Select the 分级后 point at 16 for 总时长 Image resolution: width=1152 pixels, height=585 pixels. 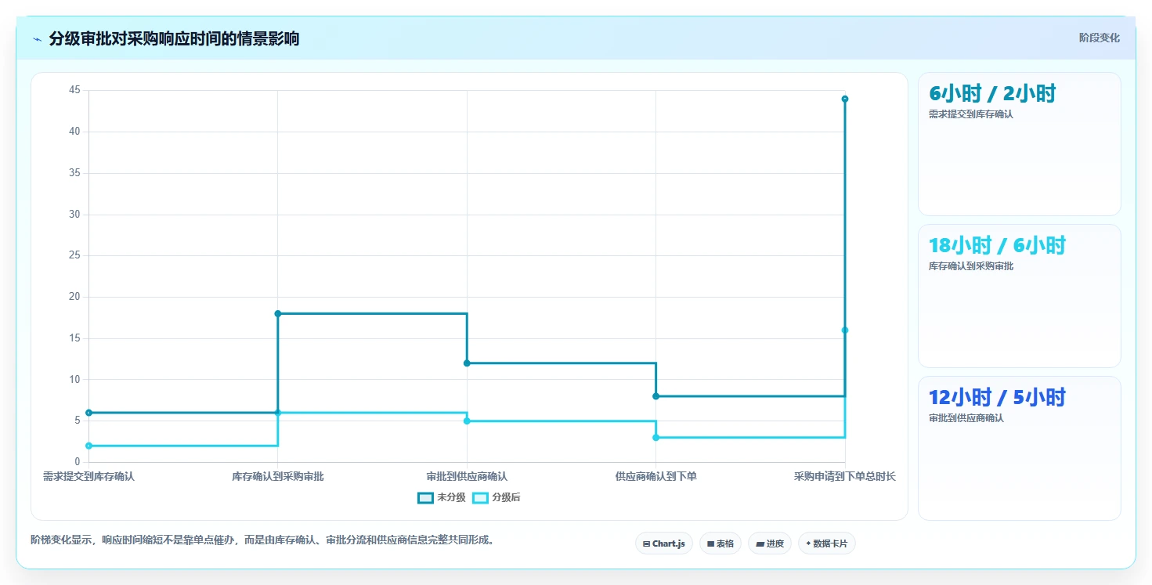pyautogui.click(x=845, y=330)
